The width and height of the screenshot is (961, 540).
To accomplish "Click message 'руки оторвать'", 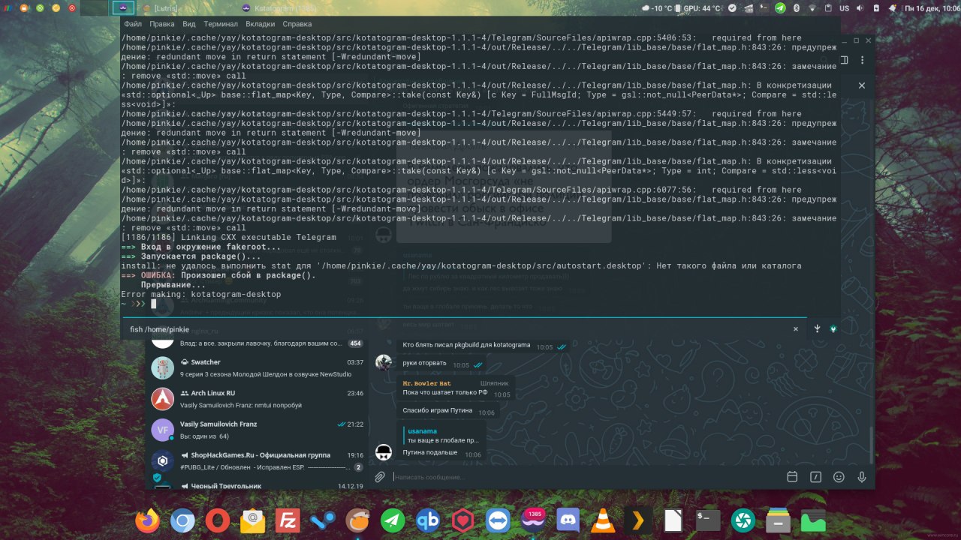I will [424, 363].
